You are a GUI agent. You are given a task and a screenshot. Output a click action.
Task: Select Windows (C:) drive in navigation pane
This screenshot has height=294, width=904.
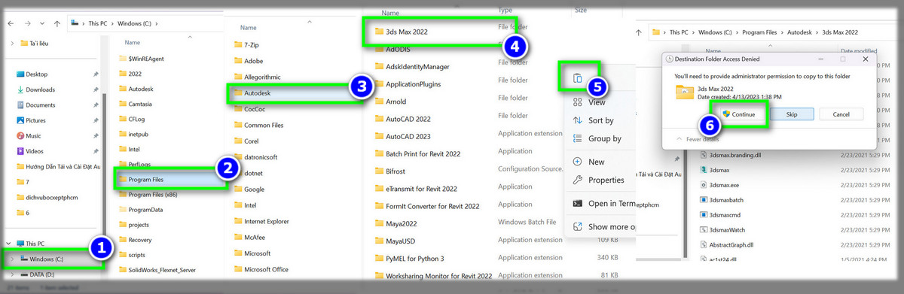click(x=45, y=259)
